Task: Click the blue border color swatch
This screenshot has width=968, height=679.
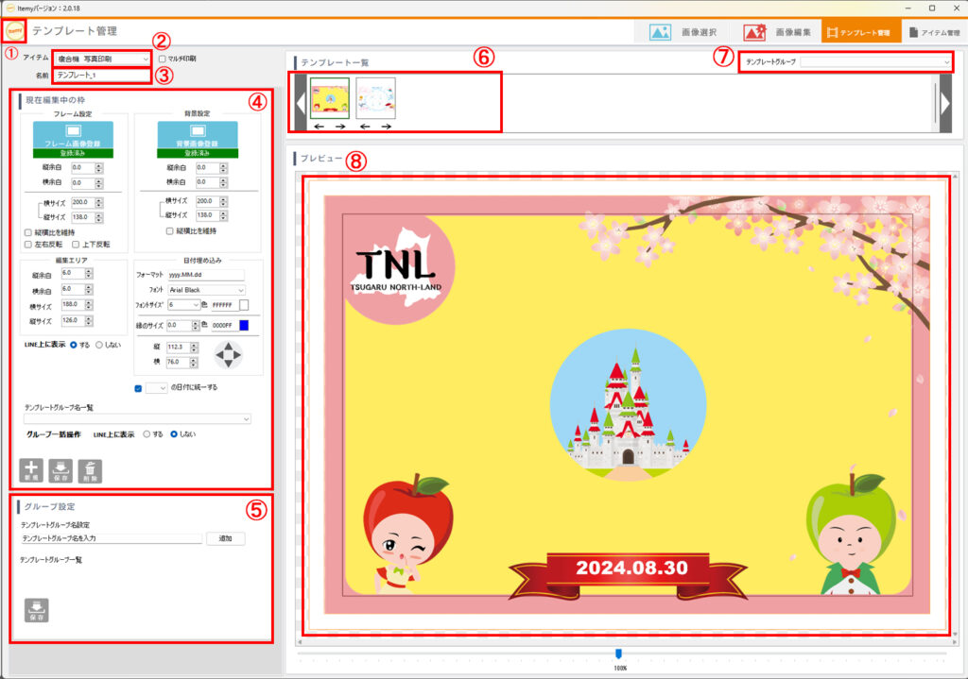Action: tap(243, 326)
